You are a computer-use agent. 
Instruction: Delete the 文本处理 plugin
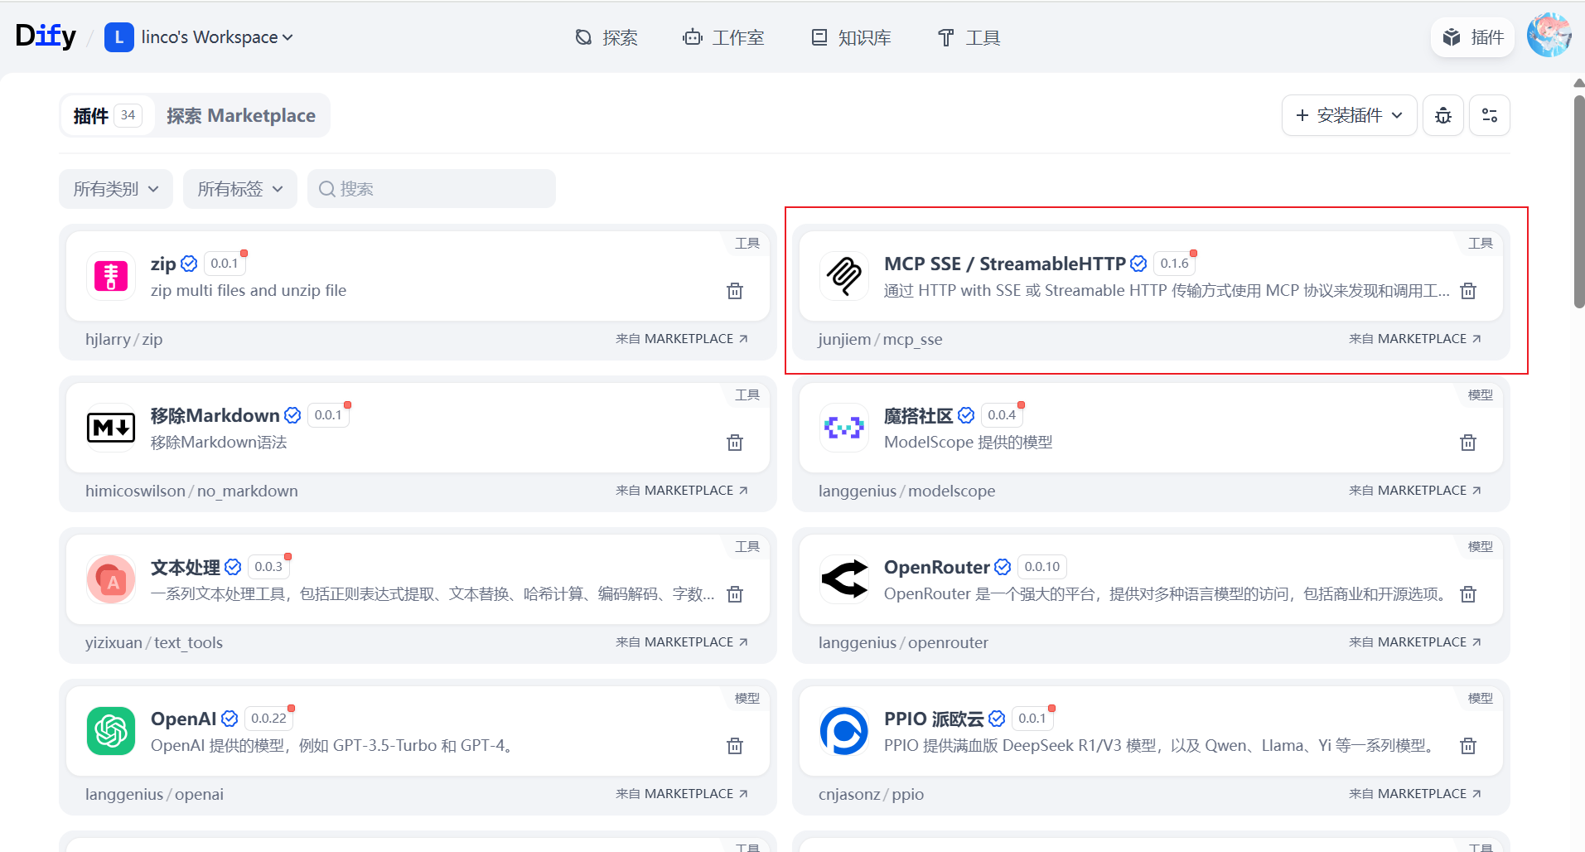coord(735,594)
